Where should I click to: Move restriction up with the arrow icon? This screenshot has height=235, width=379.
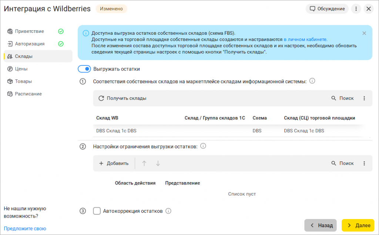144,163
